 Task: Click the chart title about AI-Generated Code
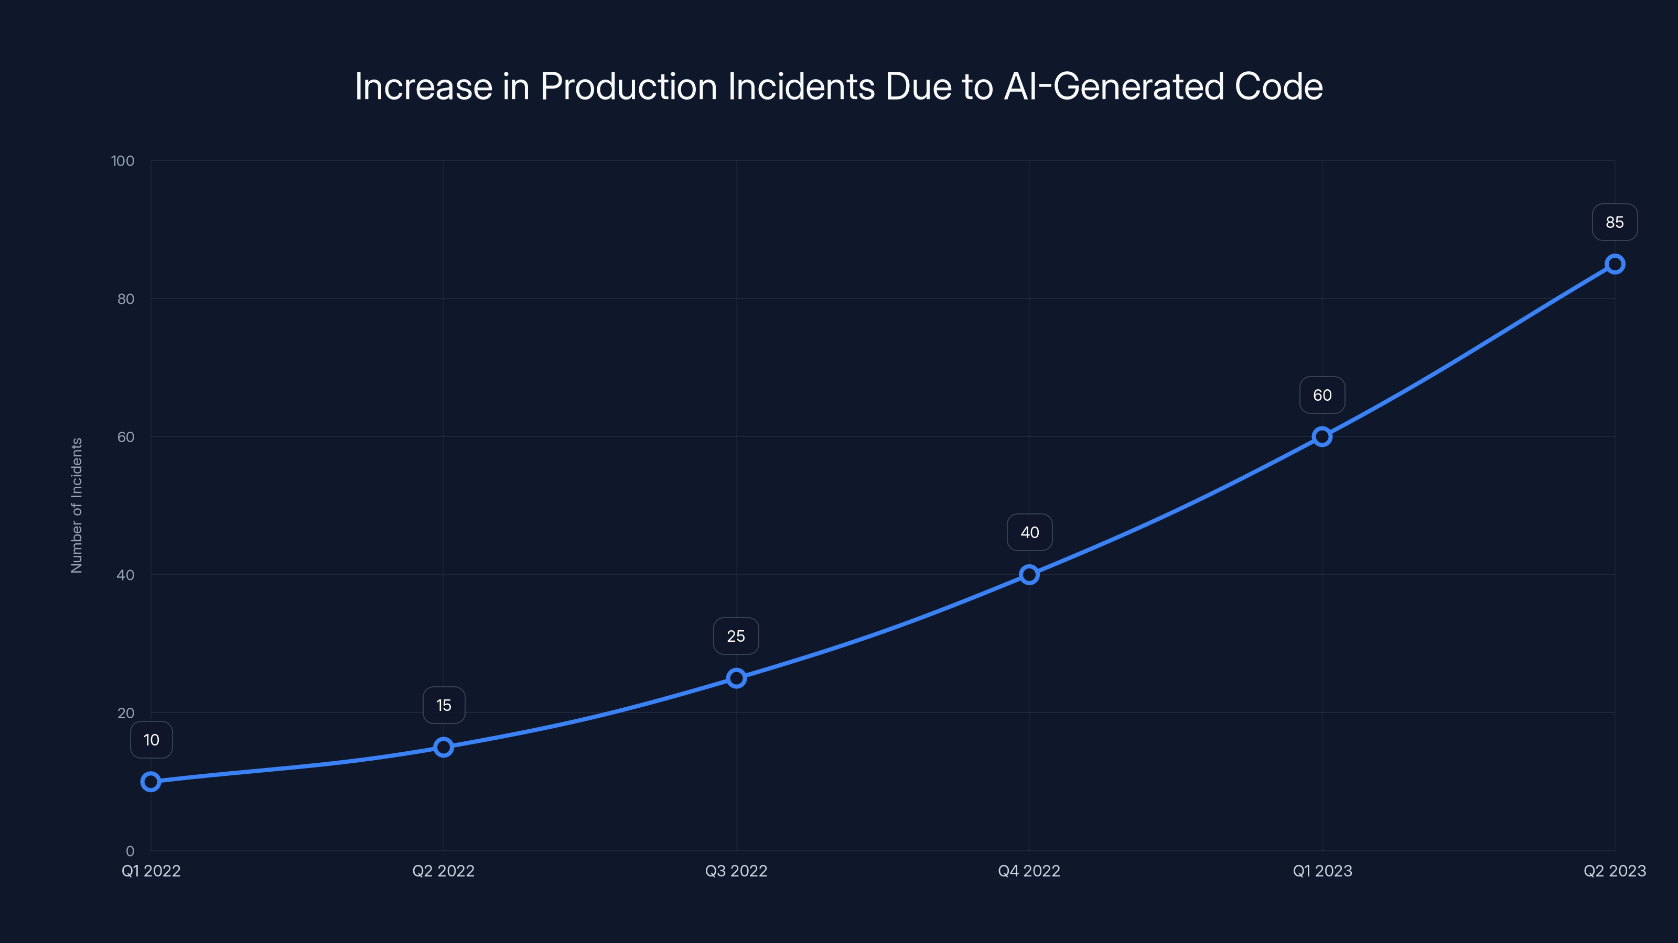pos(838,86)
